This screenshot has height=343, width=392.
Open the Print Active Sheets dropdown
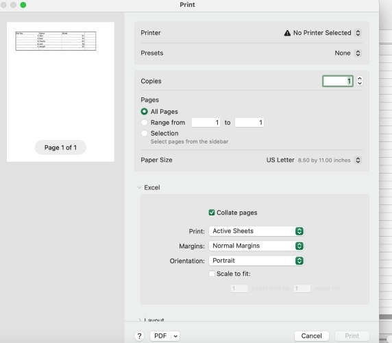[256, 231]
